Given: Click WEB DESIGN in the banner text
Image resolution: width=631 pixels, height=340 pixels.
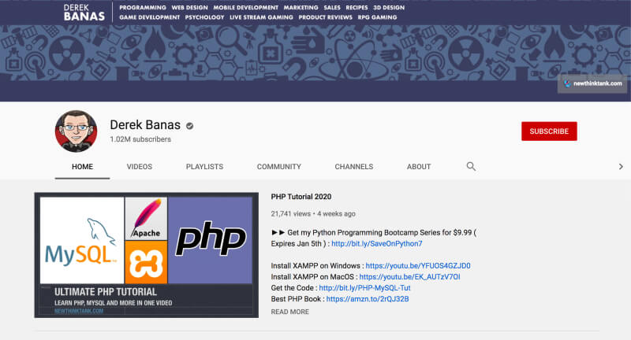Looking at the screenshot, I should (x=189, y=8).
